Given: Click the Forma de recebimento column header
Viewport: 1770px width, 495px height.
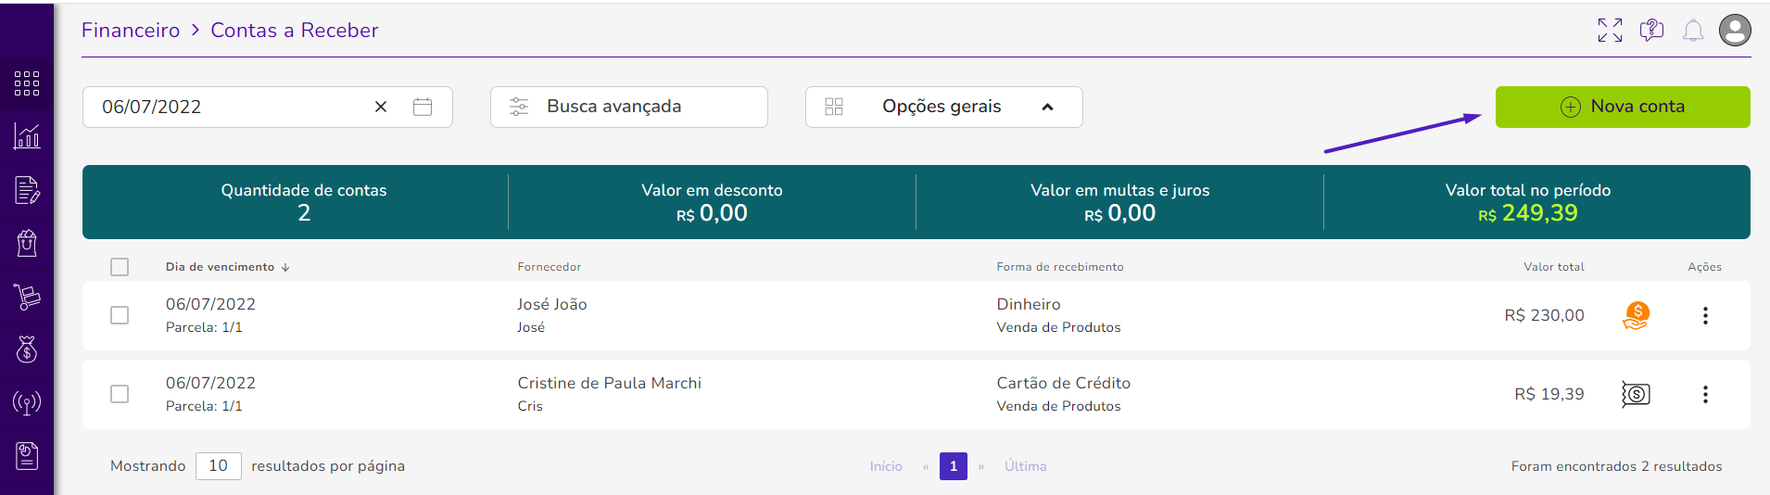Looking at the screenshot, I should click(1059, 267).
